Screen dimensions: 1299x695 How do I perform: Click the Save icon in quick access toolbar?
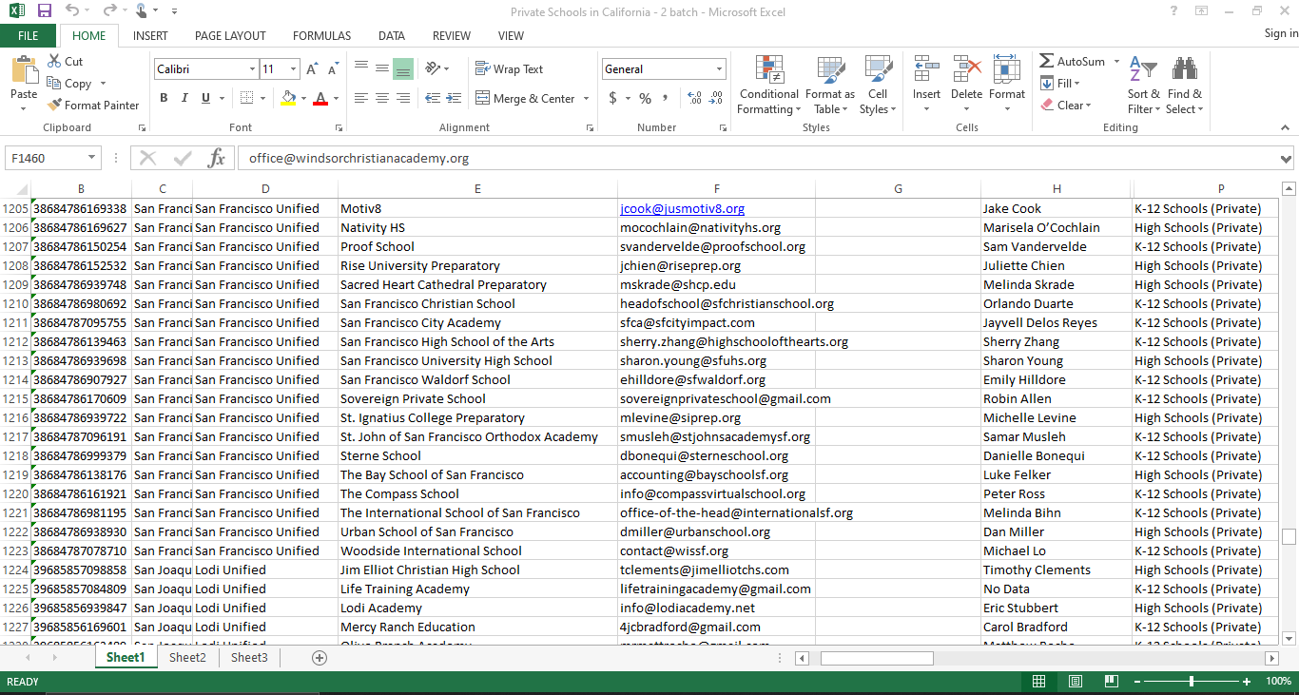[44, 10]
